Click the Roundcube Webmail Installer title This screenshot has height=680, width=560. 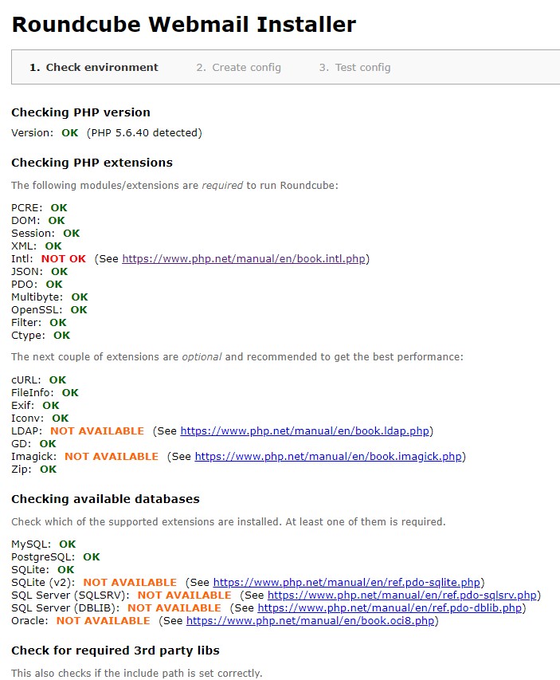click(184, 25)
